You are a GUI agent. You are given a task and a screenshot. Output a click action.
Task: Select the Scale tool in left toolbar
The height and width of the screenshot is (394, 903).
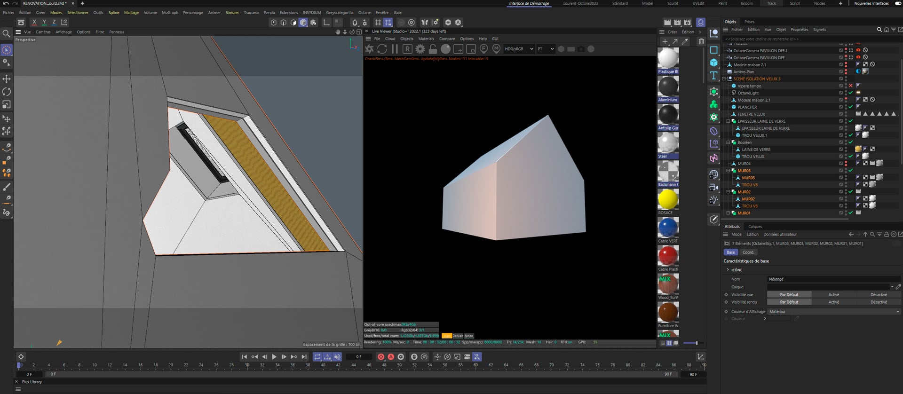click(x=7, y=104)
